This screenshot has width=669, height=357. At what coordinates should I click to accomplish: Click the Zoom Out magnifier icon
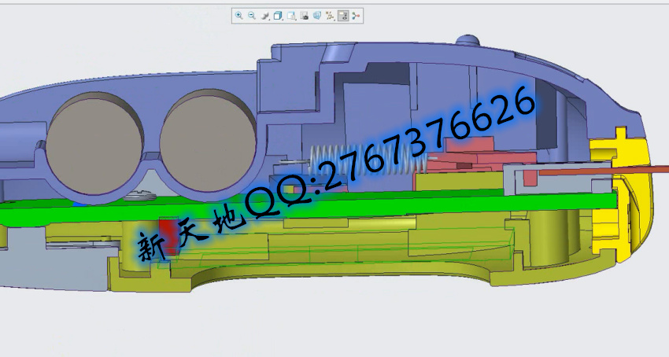click(252, 15)
